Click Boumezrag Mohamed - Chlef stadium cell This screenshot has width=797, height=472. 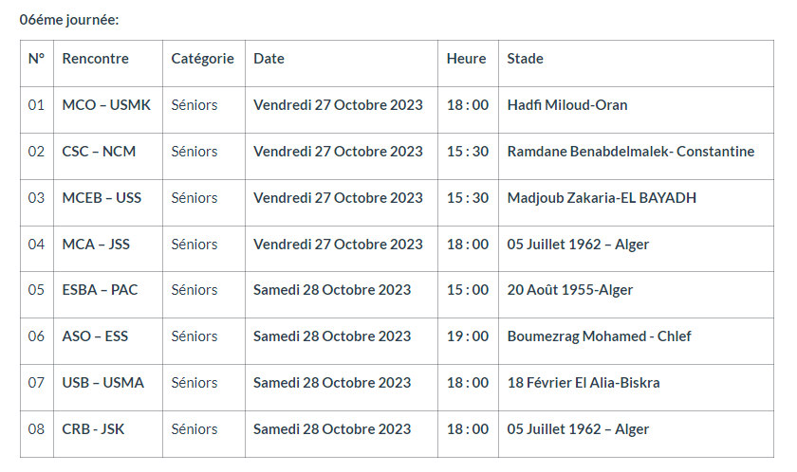[x=600, y=336]
